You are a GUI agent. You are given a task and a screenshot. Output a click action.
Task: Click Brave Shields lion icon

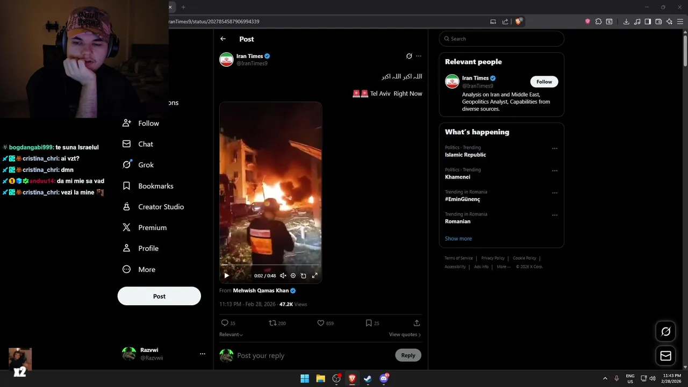[519, 21]
